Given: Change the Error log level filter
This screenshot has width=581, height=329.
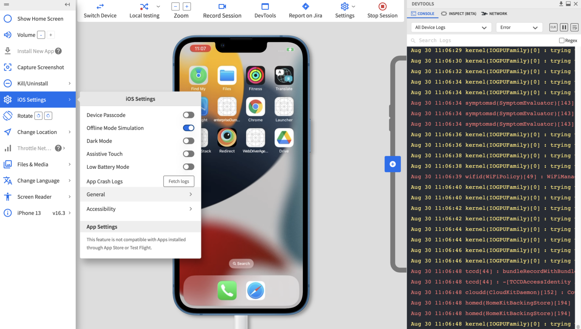Looking at the screenshot, I should [x=519, y=27].
